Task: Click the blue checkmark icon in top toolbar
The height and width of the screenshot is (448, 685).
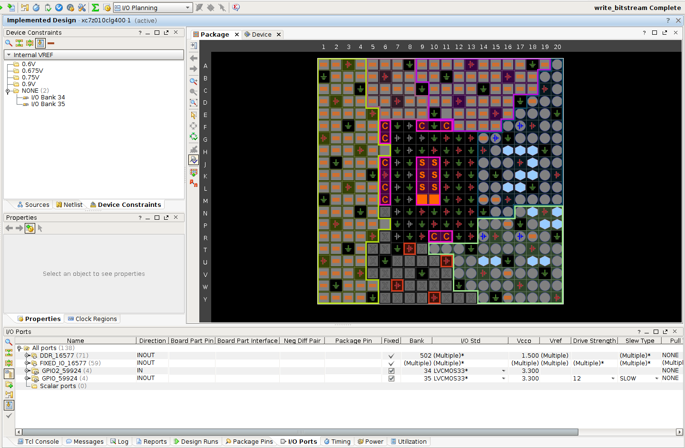Action: 59,8
